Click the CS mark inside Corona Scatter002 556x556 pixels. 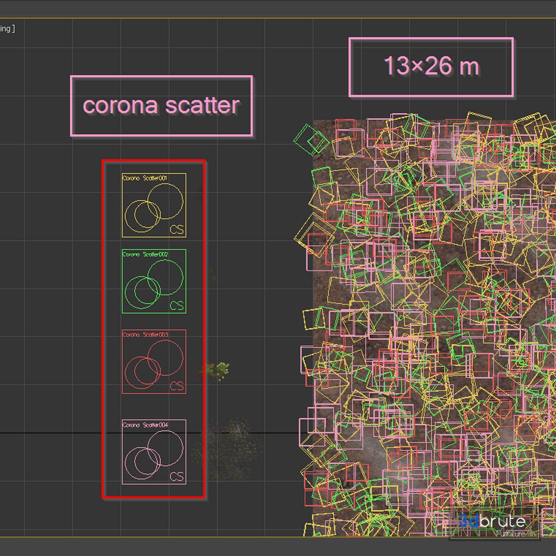tap(177, 306)
